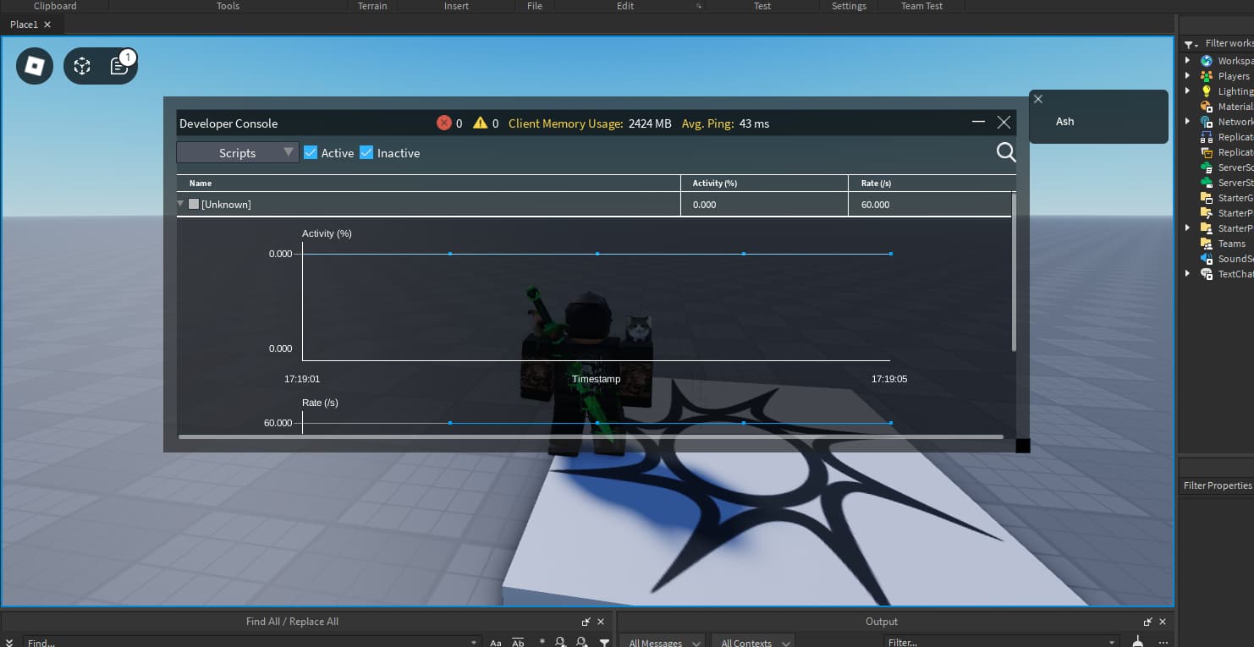The height and width of the screenshot is (647, 1254).
Task: Click the Teams service icon in Explorer
Action: 1205,243
